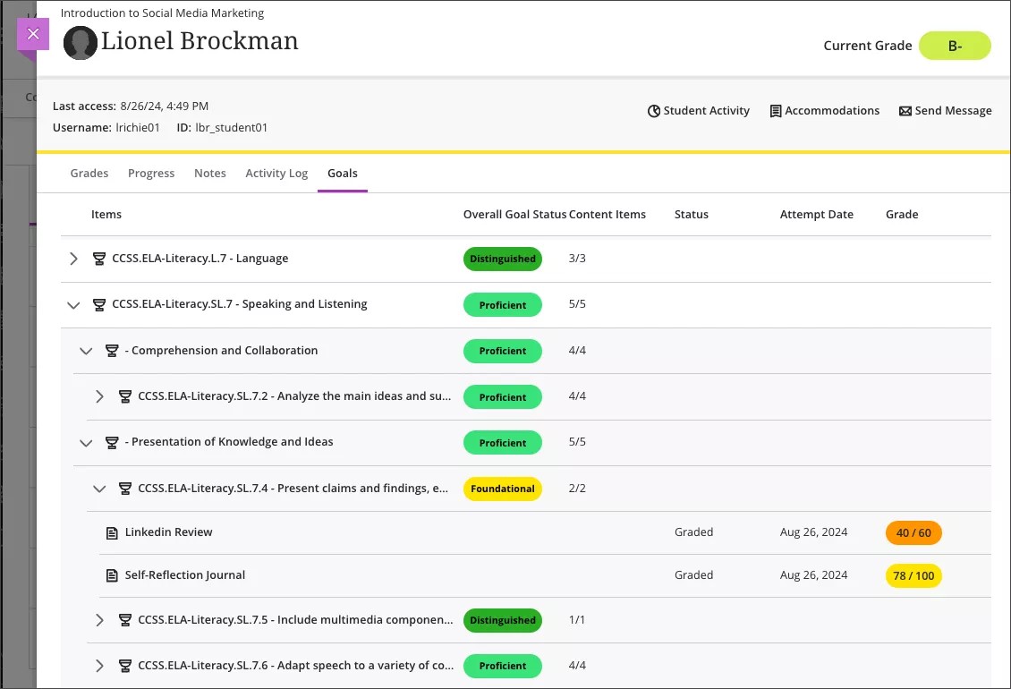This screenshot has height=689, width=1011.
Task: Click the Self-Reflection Journal document icon
Action: click(112, 575)
